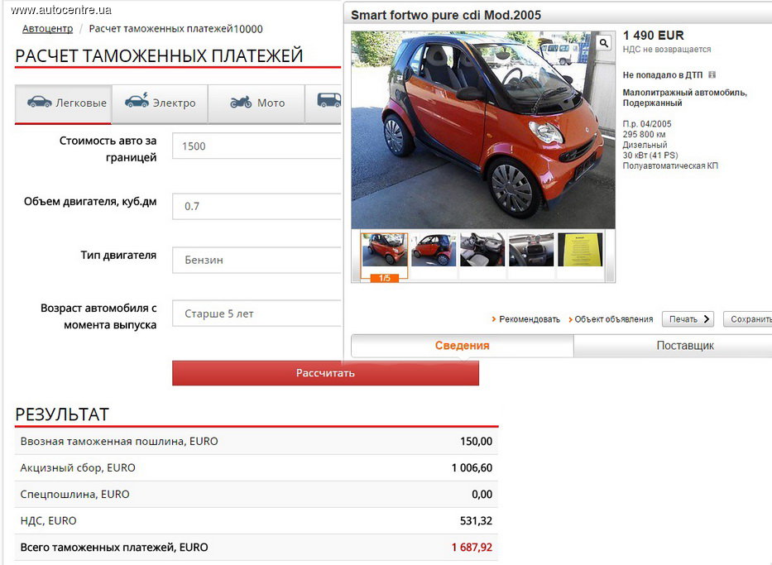This screenshot has height=565, width=772.
Task: Open the 'Мото' motorcycle tab
Action: [256, 103]
